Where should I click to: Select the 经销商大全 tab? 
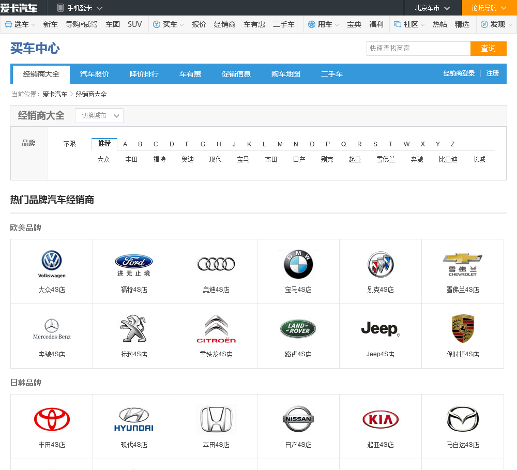click(x=41, y=74)
